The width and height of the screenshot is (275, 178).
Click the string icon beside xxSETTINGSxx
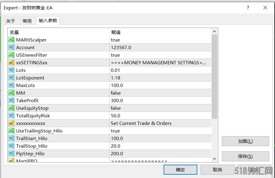(11, 62)
